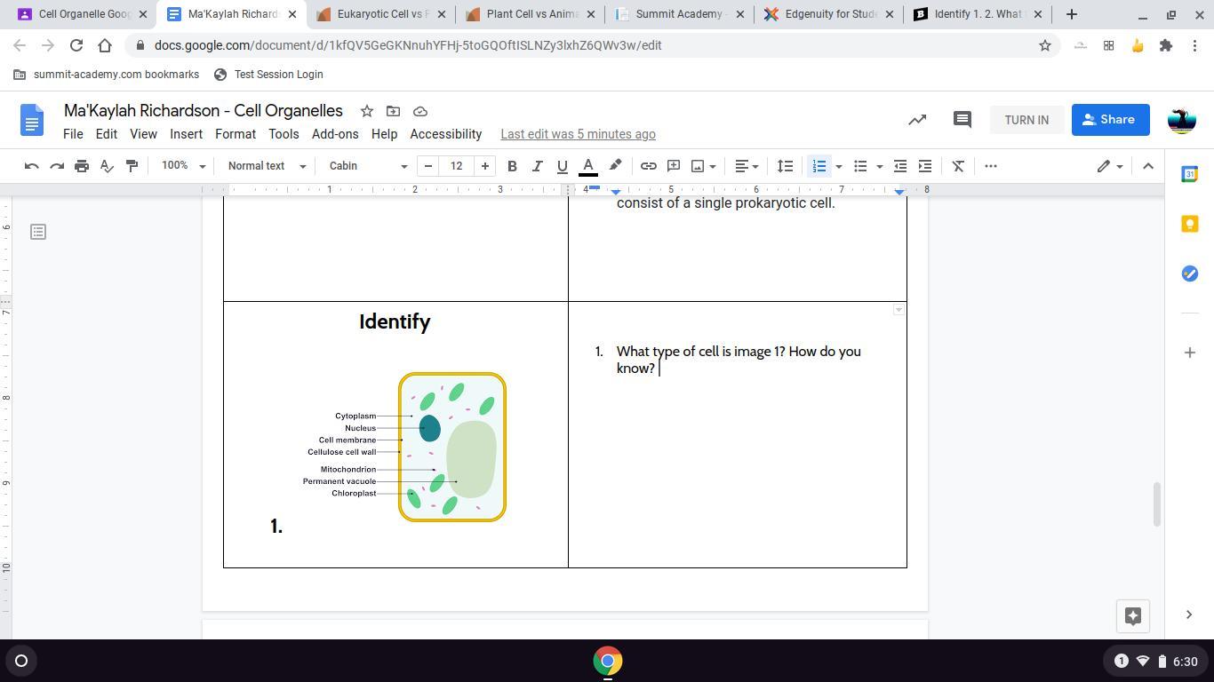
Task: Toggle the numbered list button
Action: pyautogui.click(x=819, y=166)
